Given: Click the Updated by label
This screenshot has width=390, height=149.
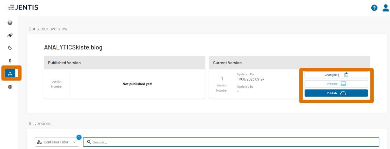Looking at the screenshot, I should 245,86.
